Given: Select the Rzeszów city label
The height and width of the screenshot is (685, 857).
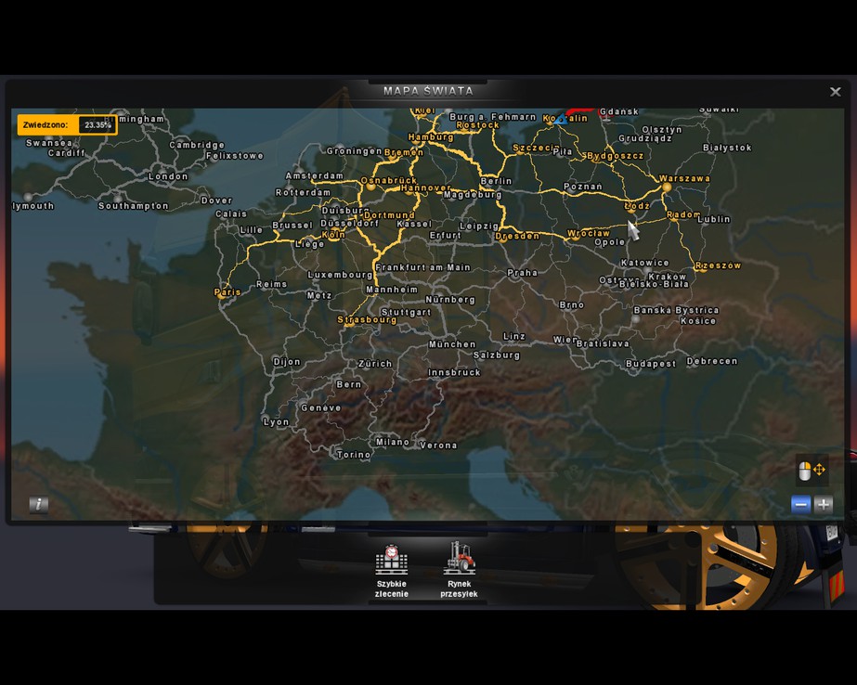Looking at the screenshot, I should (x=718, y=265).
